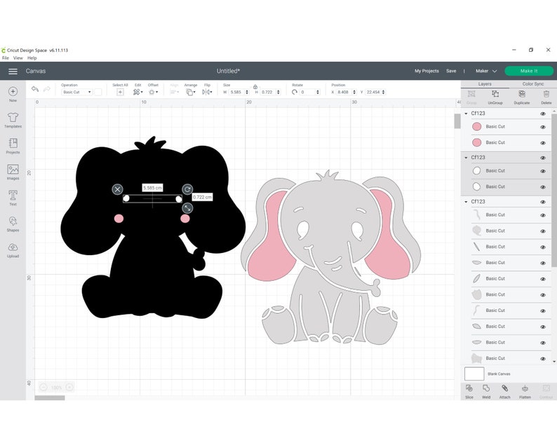Click the Select All icon
This screenshot has height=447, width=557.
click(120, 92)
